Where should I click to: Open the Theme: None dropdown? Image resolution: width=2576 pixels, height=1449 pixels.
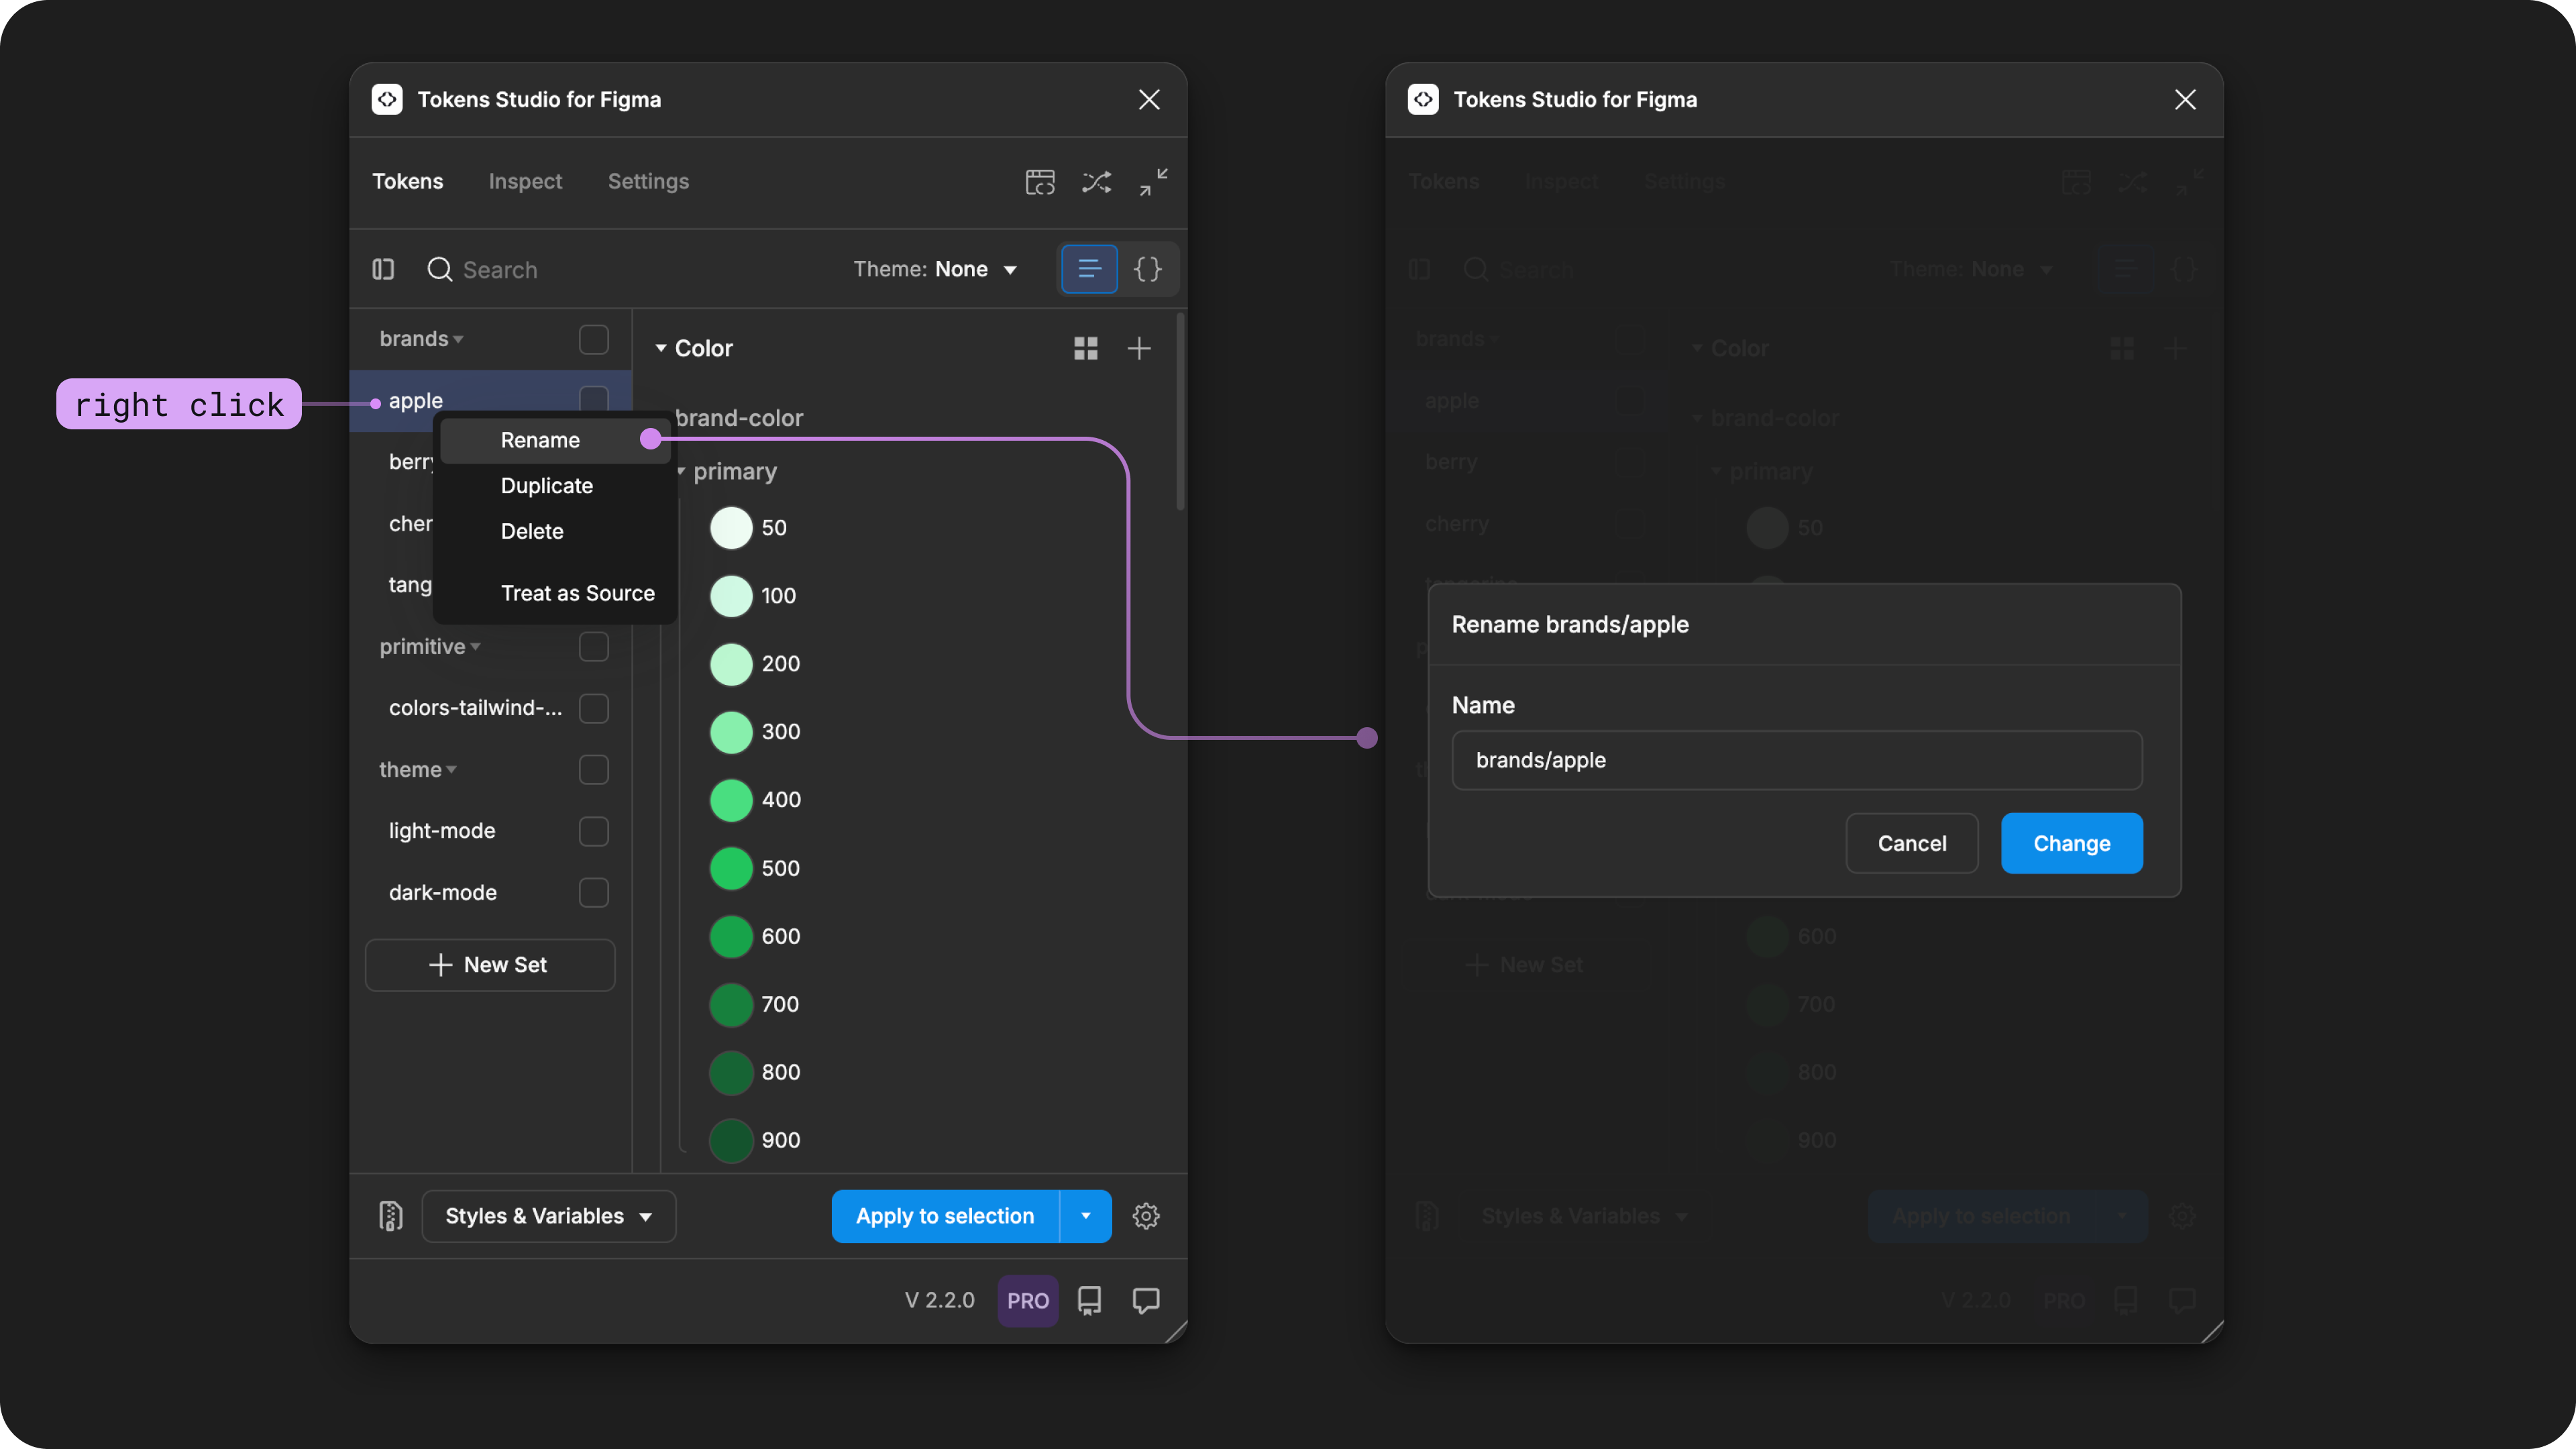point(935,269)
